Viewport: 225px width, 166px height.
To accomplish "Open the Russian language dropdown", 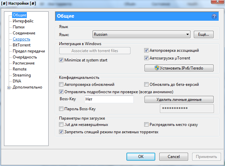I will 142,34.
